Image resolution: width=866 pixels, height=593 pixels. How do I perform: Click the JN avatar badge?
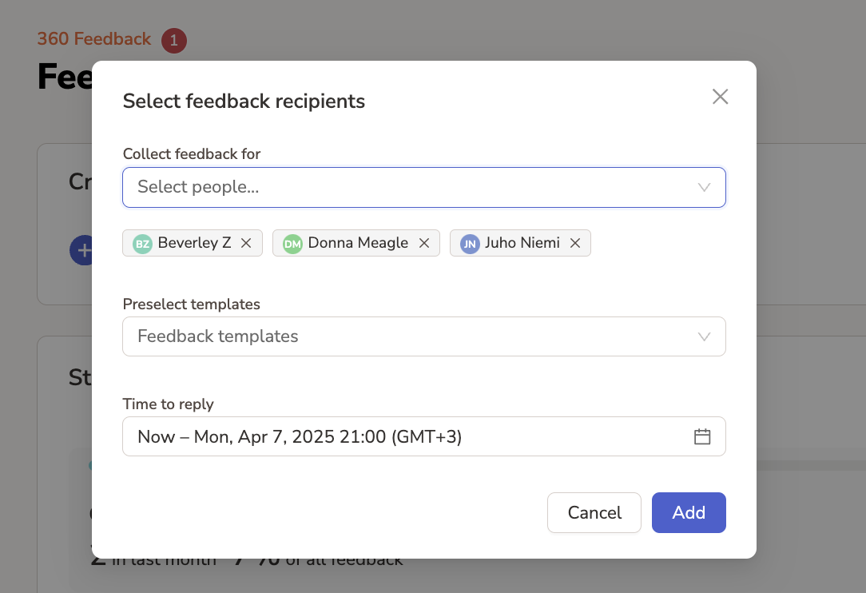coord(470,244)
